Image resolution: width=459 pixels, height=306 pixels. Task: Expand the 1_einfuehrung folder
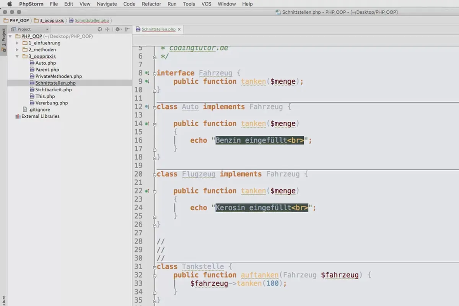17,43
